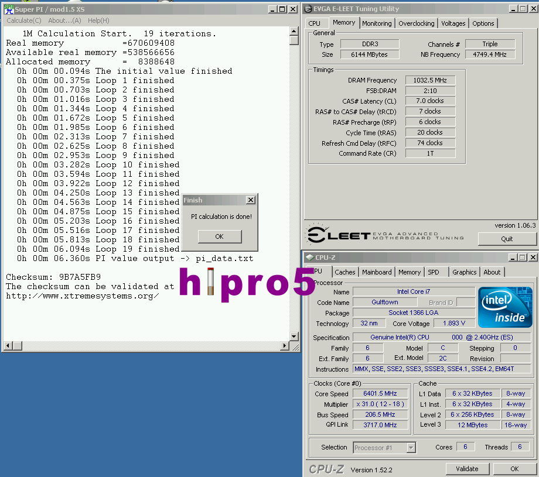Click the PI value output line

[x=135, y=258]
